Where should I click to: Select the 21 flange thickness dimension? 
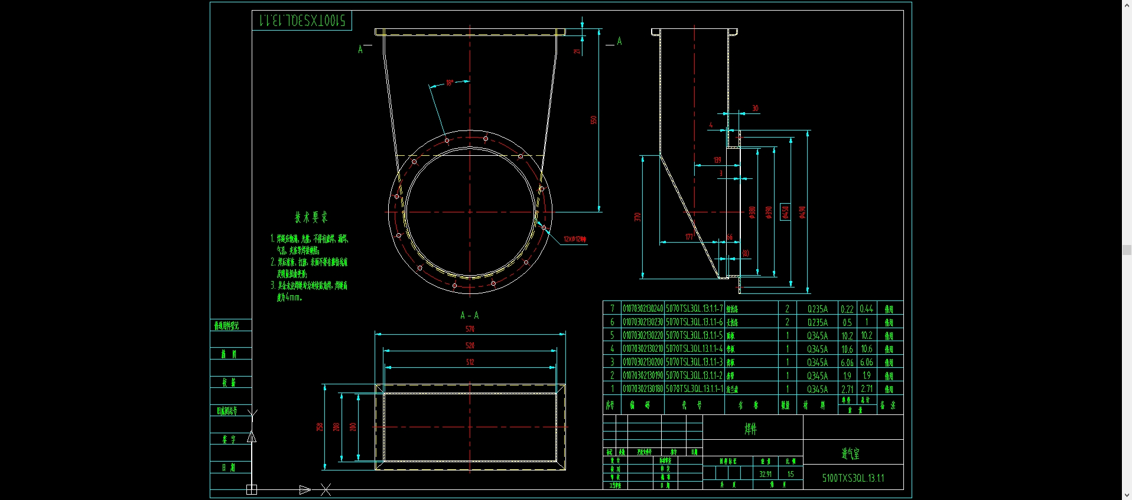click(x=577, y=51)
